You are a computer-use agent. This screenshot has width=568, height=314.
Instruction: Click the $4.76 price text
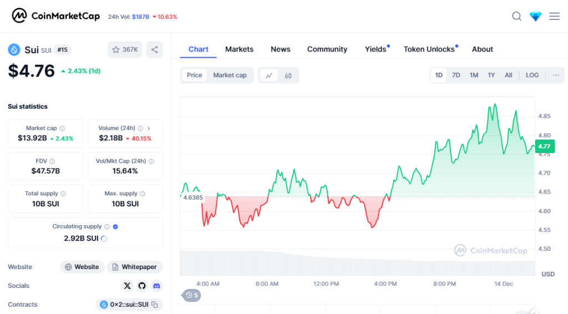pyautogui.click(x=32, y=70)
